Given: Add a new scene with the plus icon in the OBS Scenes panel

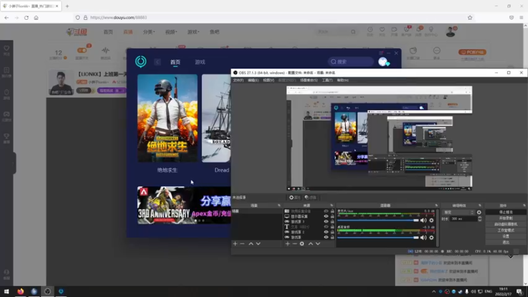Looking at the screenshot, I should (235, 244).
